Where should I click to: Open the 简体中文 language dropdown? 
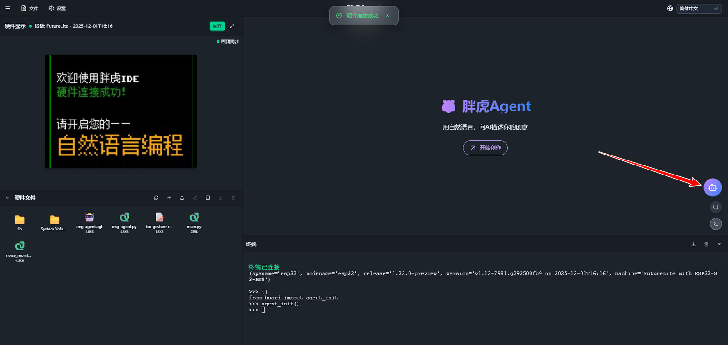pyautogui.click(x=698, y=9)
